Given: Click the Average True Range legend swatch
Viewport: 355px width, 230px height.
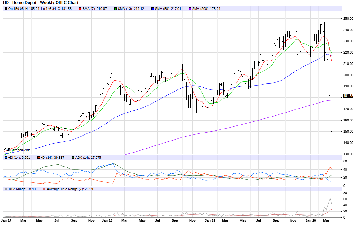Looking at the screenshot, I should tap(44, 189).
